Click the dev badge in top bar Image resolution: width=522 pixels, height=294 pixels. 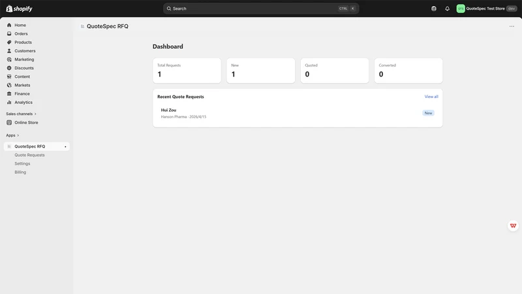(512, 8)
